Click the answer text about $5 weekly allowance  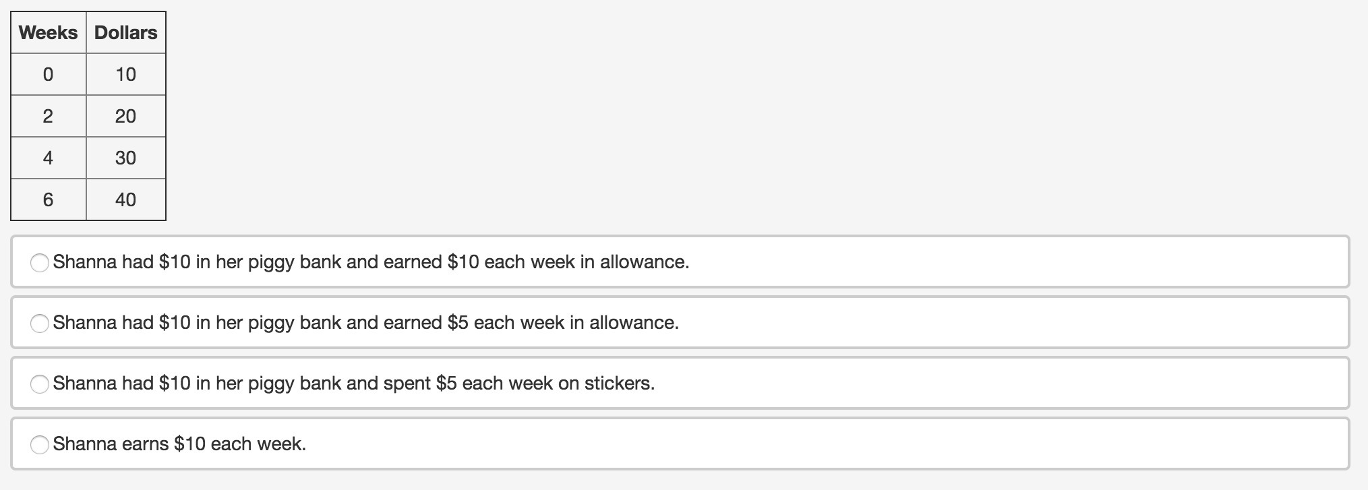[x=365, y=323]
